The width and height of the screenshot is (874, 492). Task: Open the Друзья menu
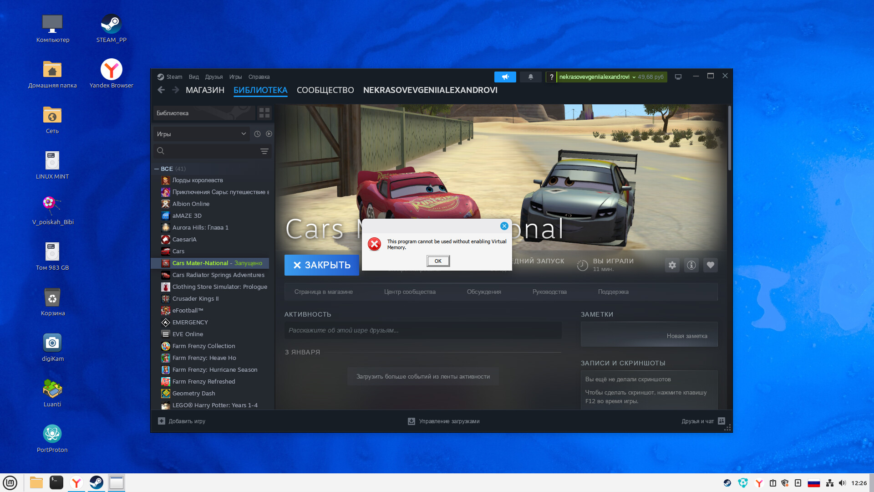coord(213,77)
